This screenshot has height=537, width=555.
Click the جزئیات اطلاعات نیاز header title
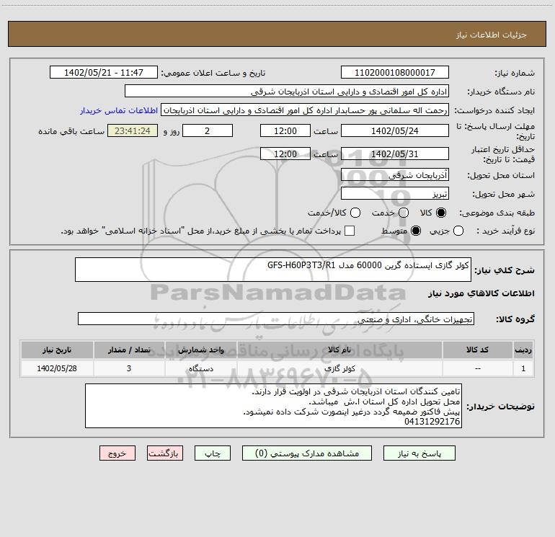pos(492,35)
